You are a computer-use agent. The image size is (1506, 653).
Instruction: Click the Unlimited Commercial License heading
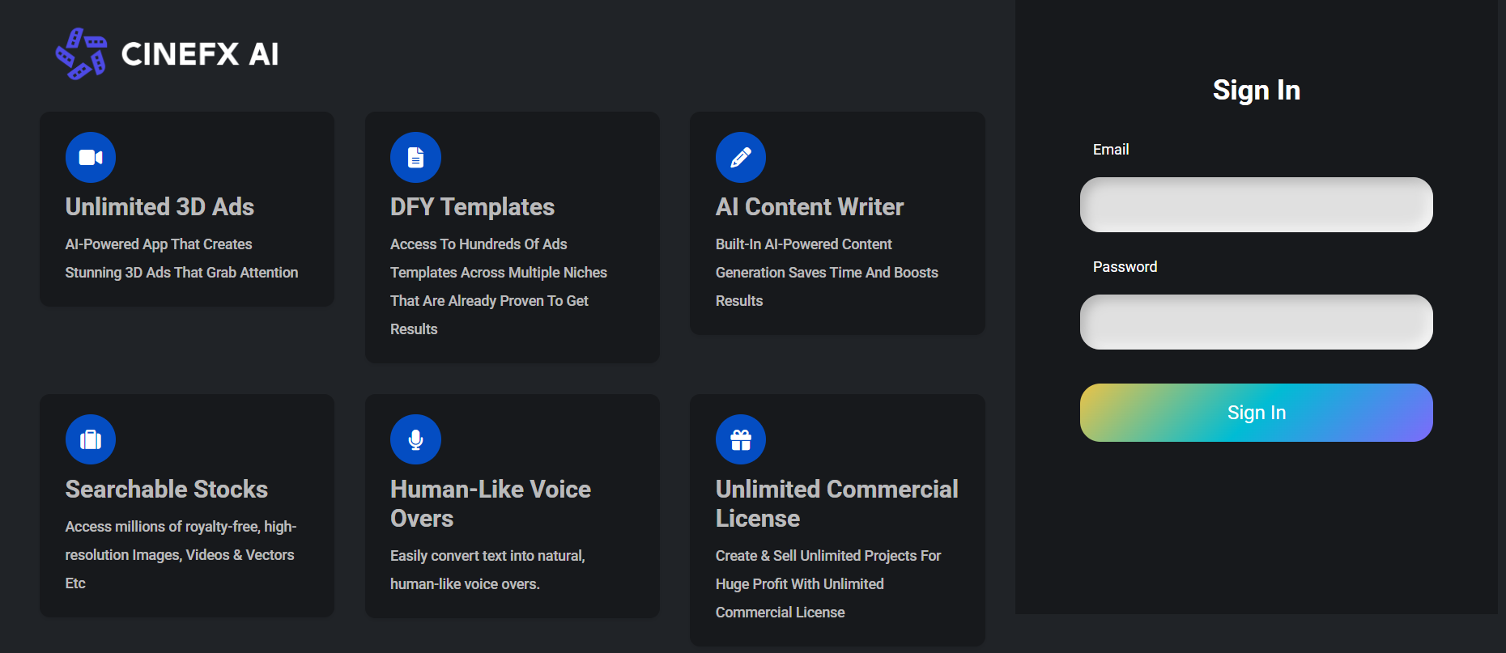836,503
